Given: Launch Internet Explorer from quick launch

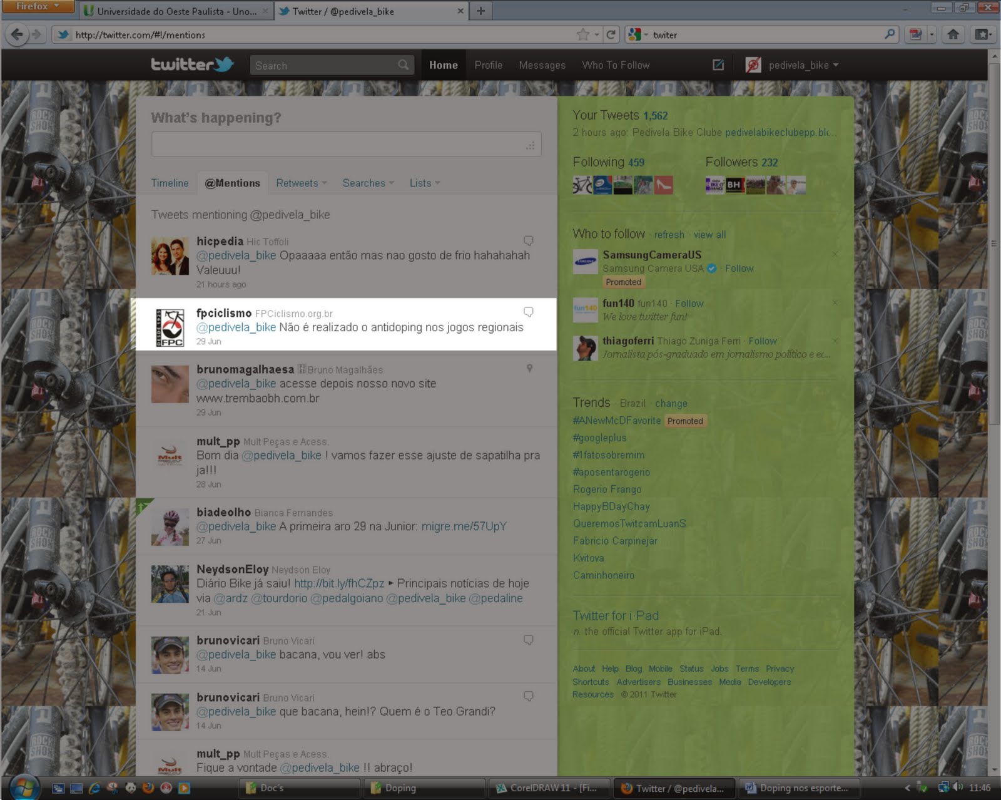Looking at the screenshot, I should (94, 788).
